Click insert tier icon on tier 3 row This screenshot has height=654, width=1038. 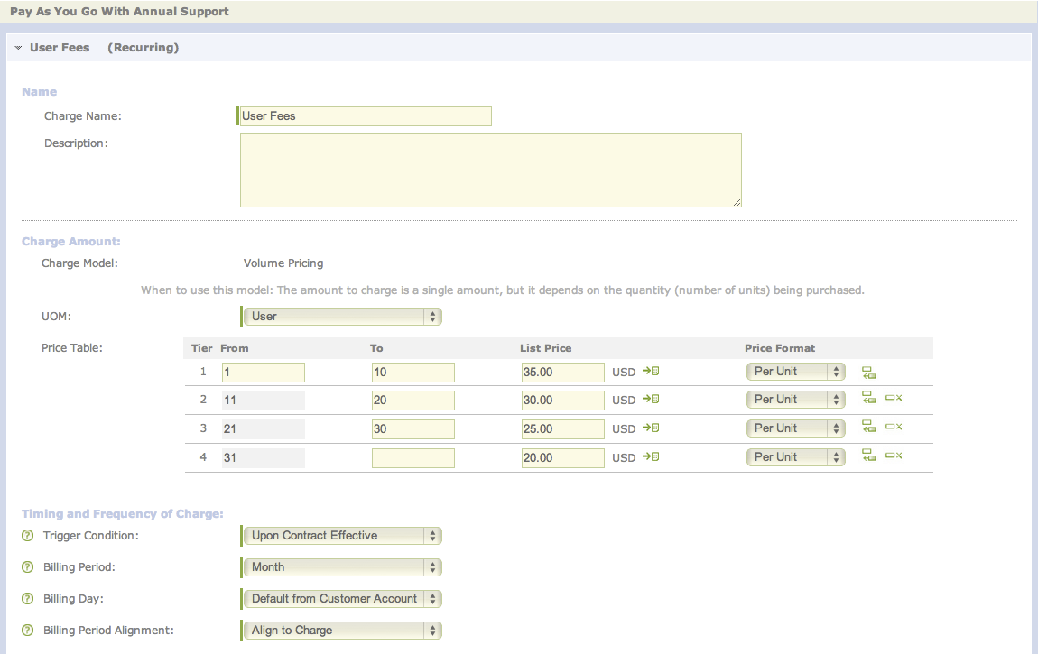869,427
